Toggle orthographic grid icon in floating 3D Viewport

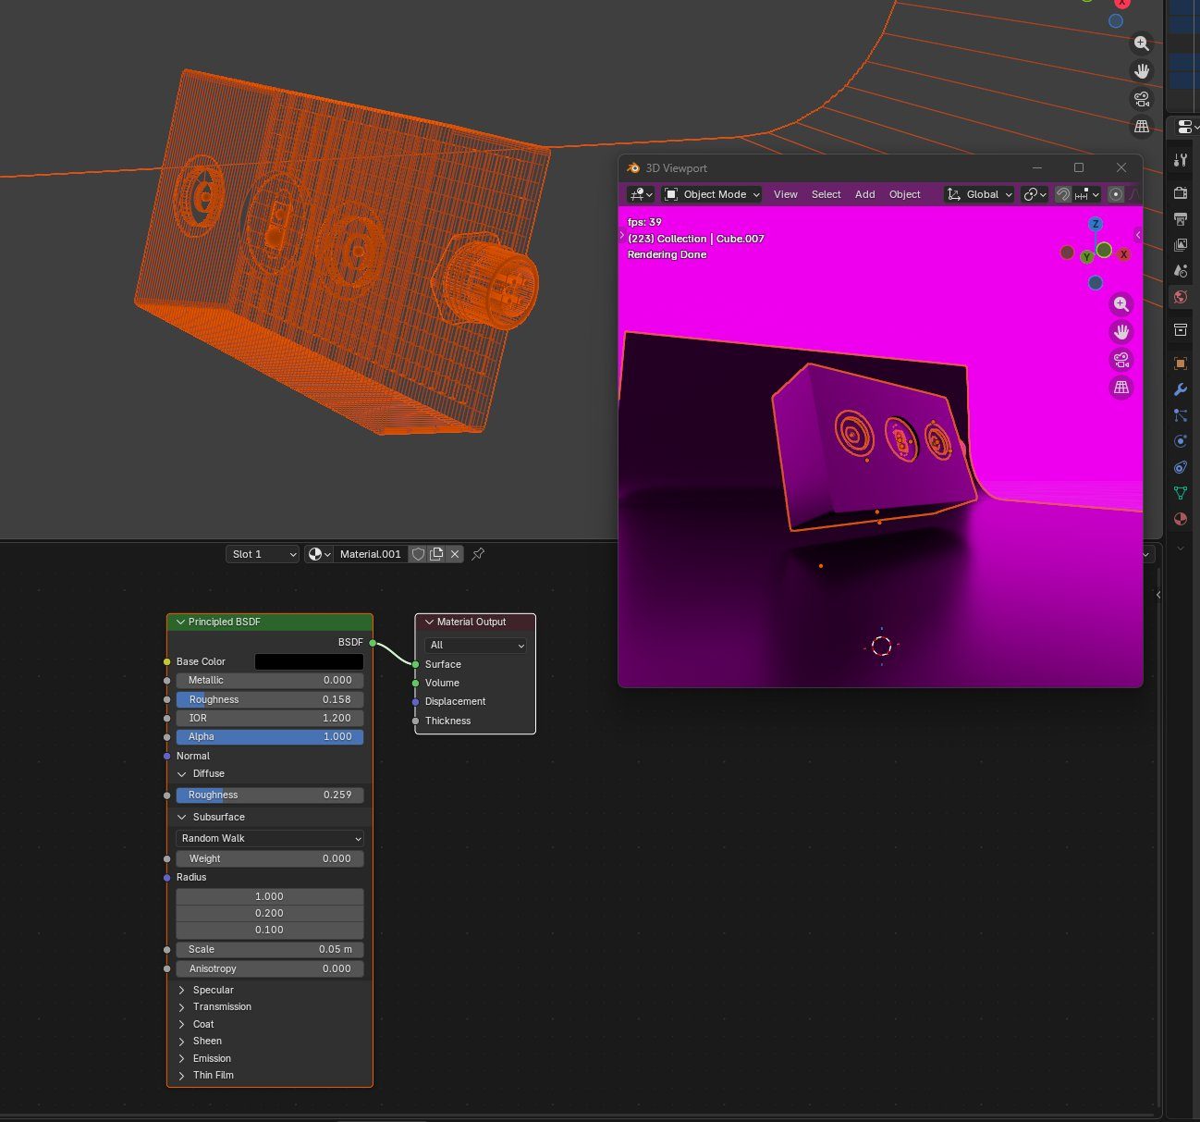(1121, 388)
